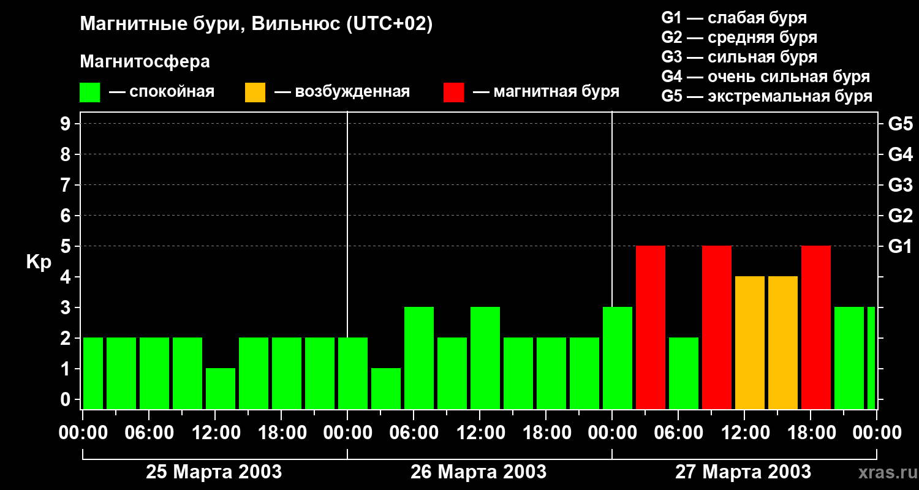This screenshot has width=919, height=490.
Task: Click the red 18:00–21:00 bar on 27 Марта
Action: [816, 327]
